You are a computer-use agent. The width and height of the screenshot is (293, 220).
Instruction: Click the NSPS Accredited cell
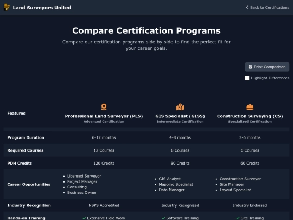104,205
